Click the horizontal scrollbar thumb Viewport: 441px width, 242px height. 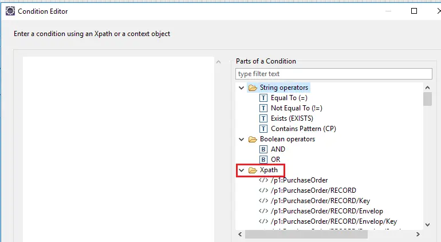306,234
